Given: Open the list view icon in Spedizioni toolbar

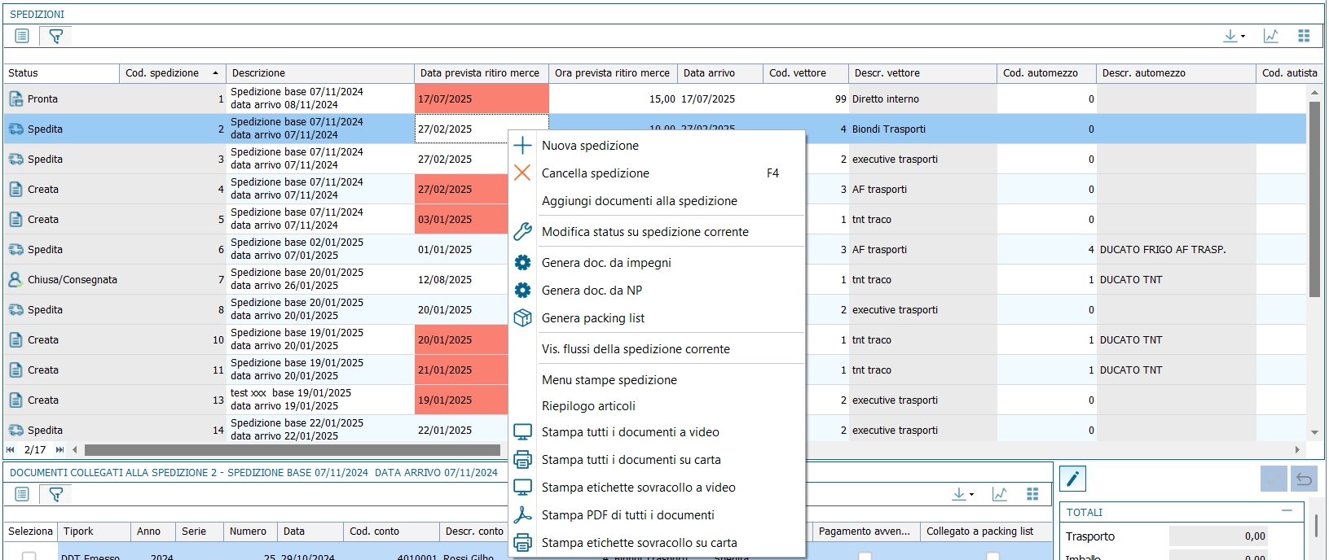Looking at the screenshot, I should [22, 36].
